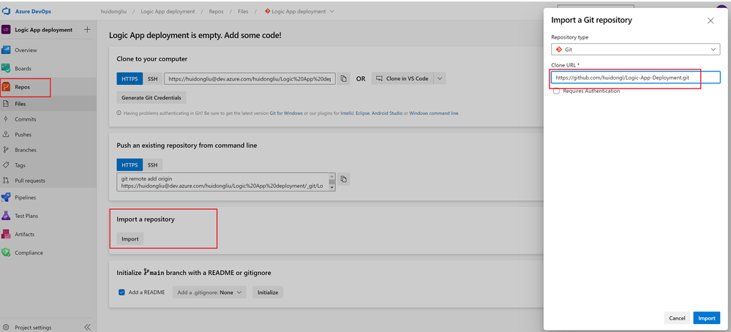
Task: Open the Boards section icon
Action: coord(6,69)
